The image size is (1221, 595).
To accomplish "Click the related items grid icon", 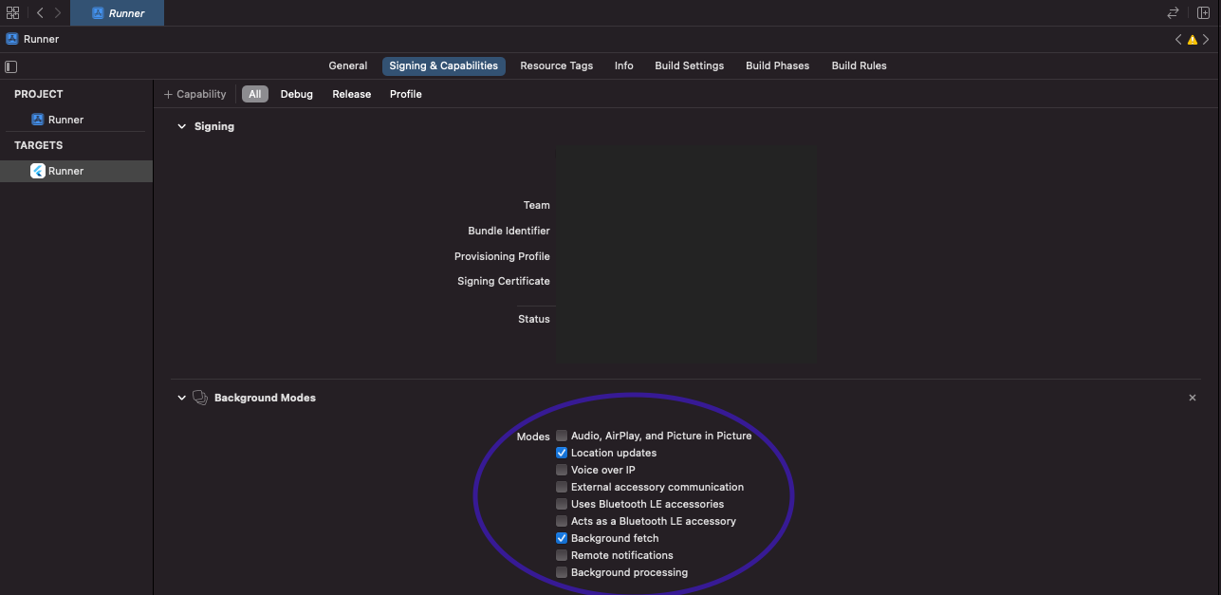I will click(12, 12).
